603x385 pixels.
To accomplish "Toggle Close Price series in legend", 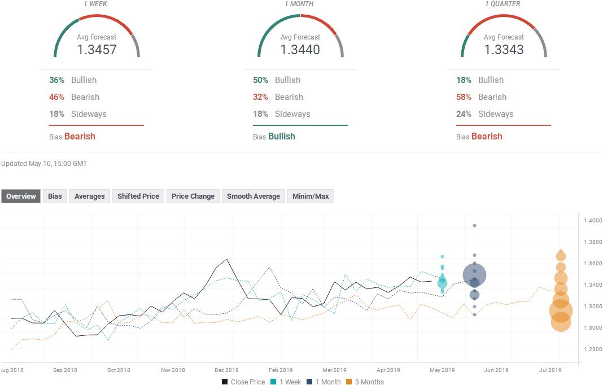I will (243, 382).
